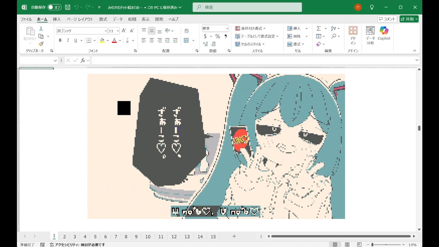Click the Share button
The image size is (439, 247).
pos(409,19)
